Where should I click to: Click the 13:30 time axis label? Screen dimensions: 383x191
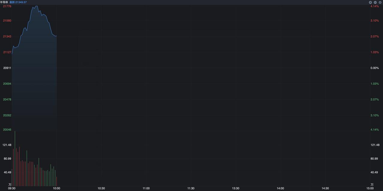click(x=236, y=188)
